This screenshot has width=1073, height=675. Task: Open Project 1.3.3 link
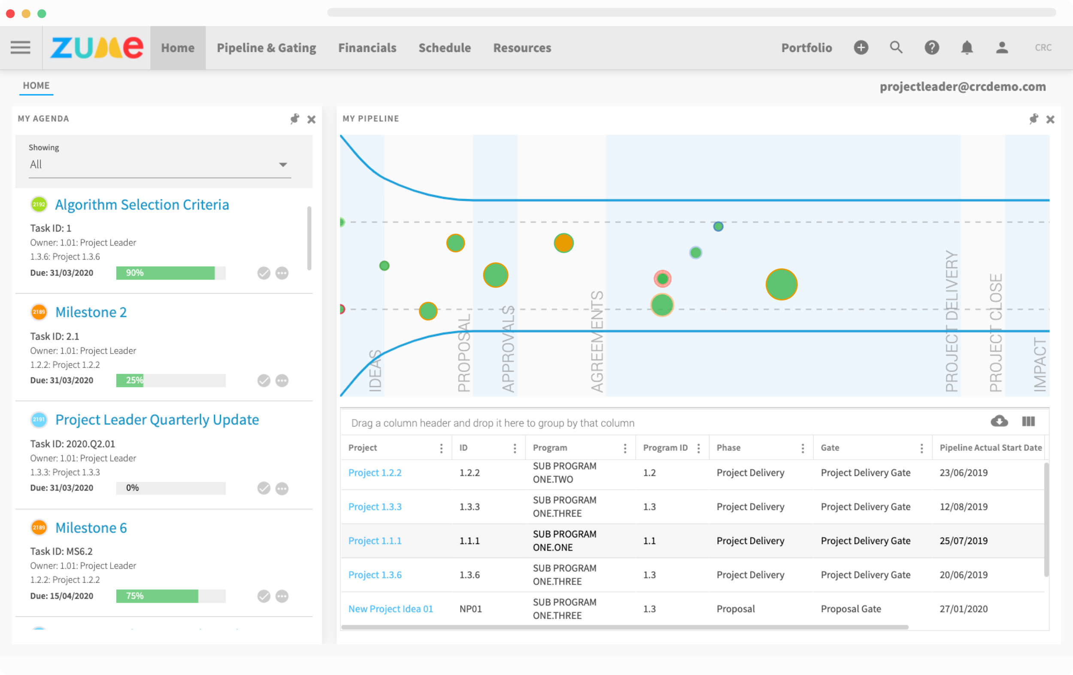375,507
